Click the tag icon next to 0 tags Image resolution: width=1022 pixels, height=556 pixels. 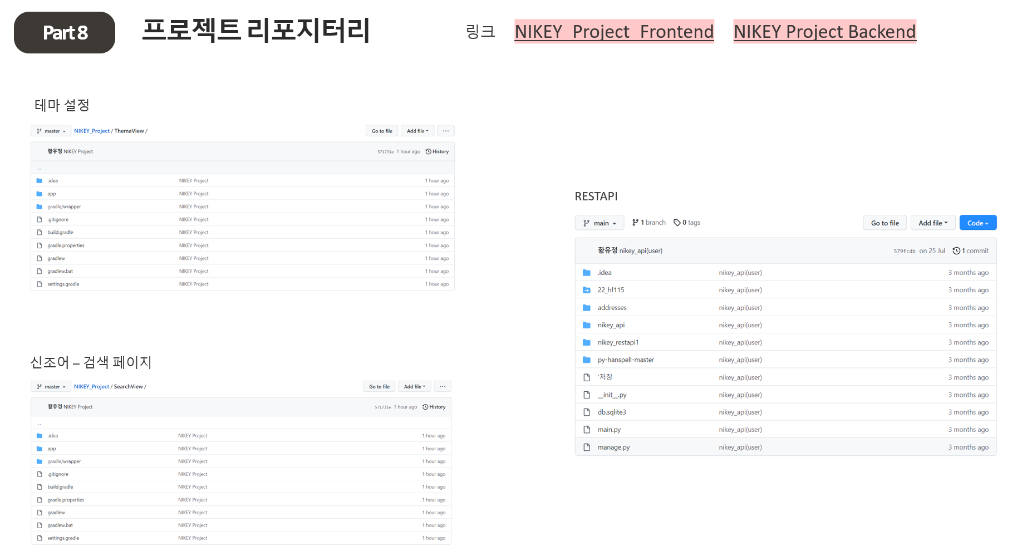(x=677, y=222)
